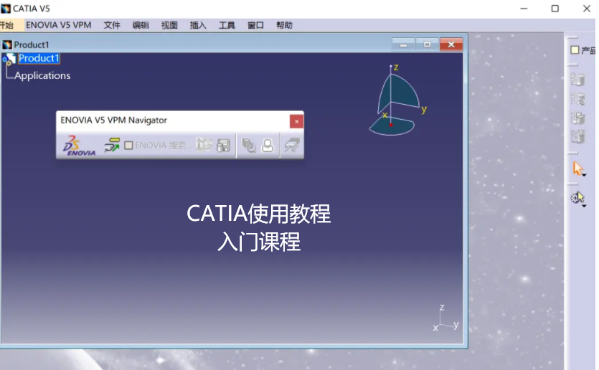Select Applications node in the tree
This screenshot has height=370, width=599.
point(42,75)
